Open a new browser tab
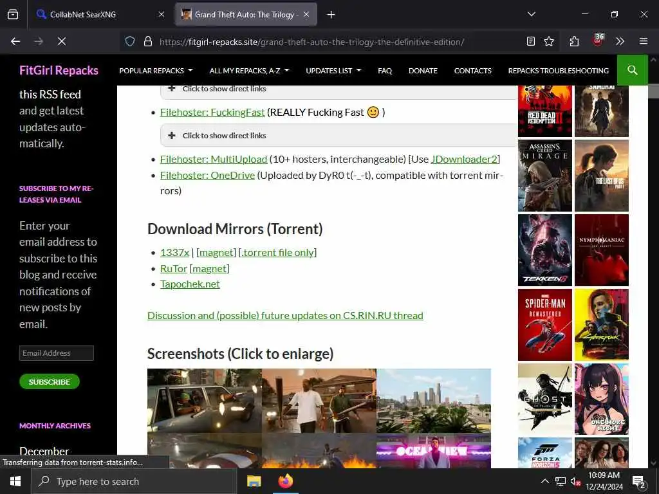 click(331, 15)
